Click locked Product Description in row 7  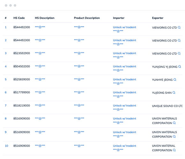(x=79, y=105)
